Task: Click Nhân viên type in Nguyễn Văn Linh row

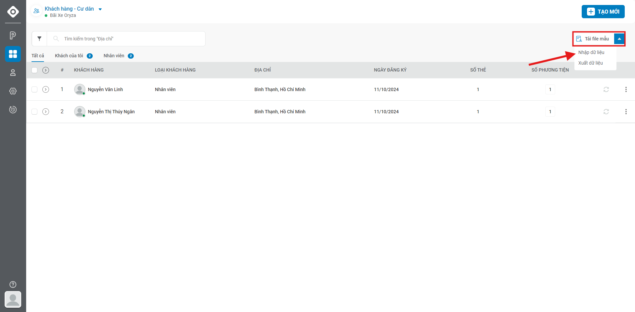Action: click(x=165, y=89)
